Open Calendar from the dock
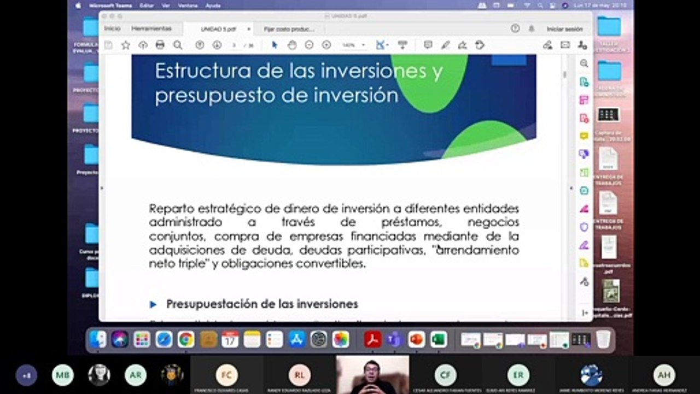Screen dimensions: 700x394 pos(230,340)
